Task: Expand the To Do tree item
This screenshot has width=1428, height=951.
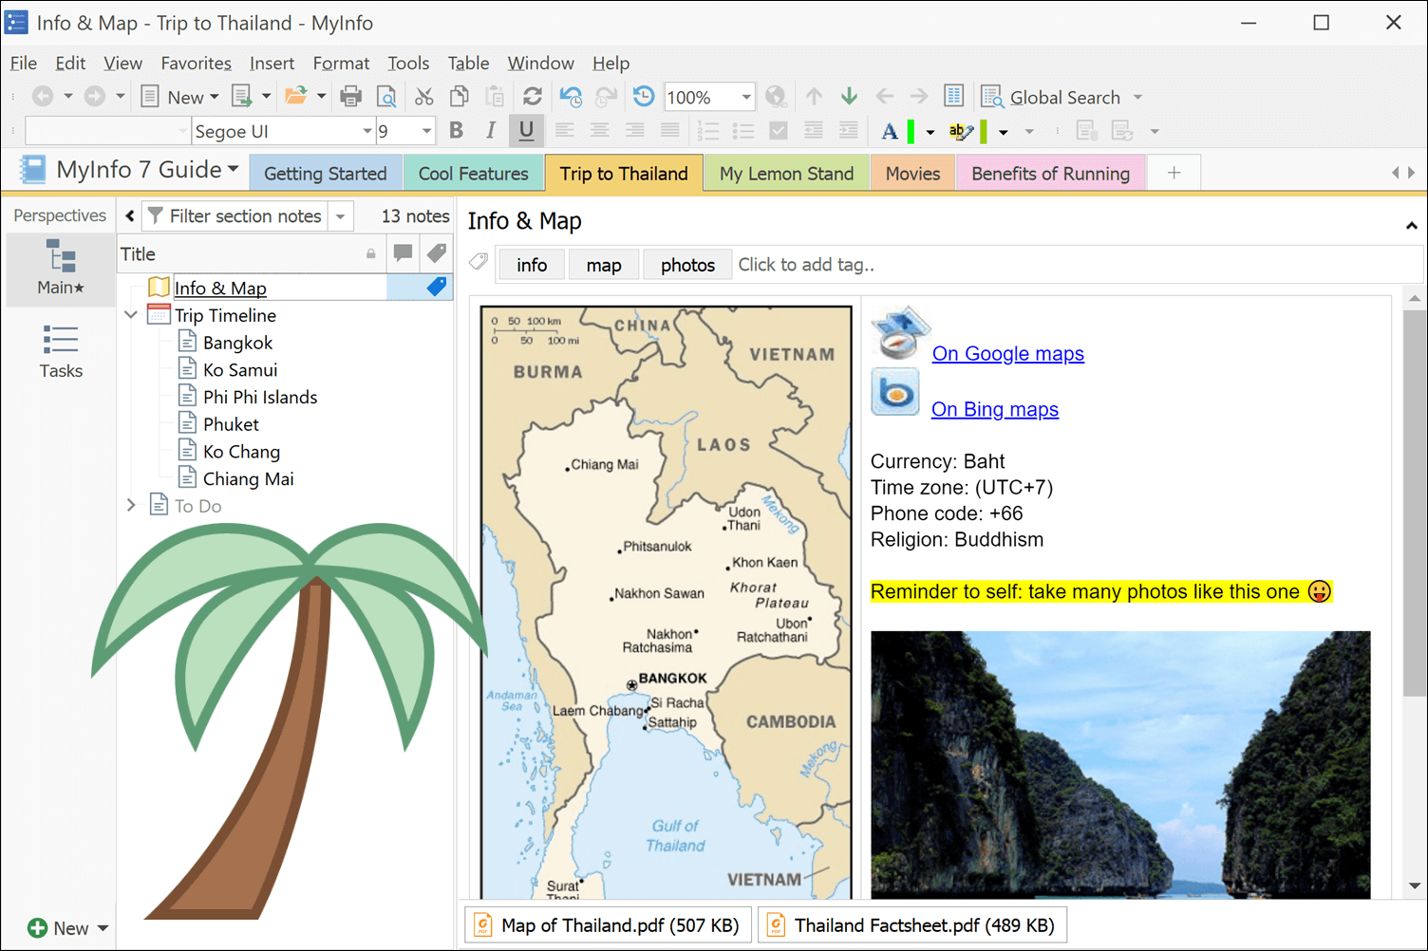Action: pyautogui.click(x=131, y=505)
